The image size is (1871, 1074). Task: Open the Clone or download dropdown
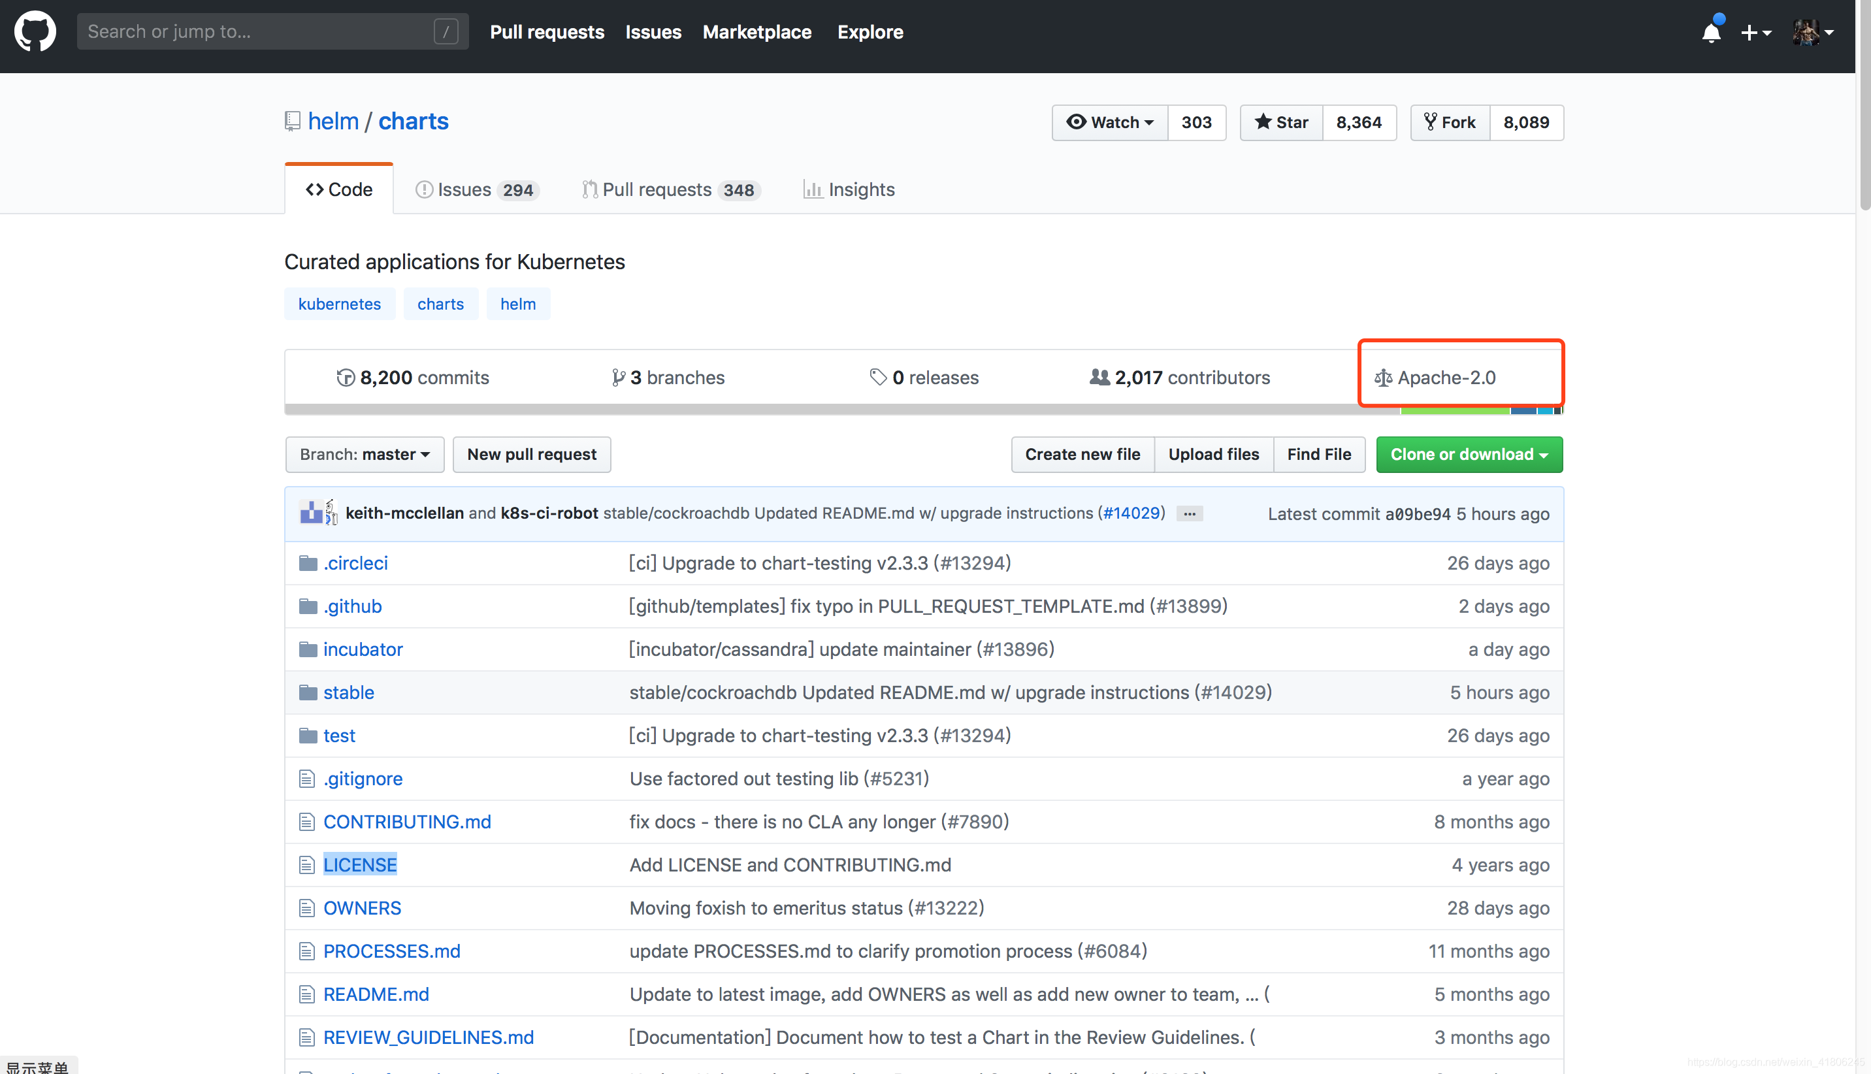click(x=1469, y=455)
